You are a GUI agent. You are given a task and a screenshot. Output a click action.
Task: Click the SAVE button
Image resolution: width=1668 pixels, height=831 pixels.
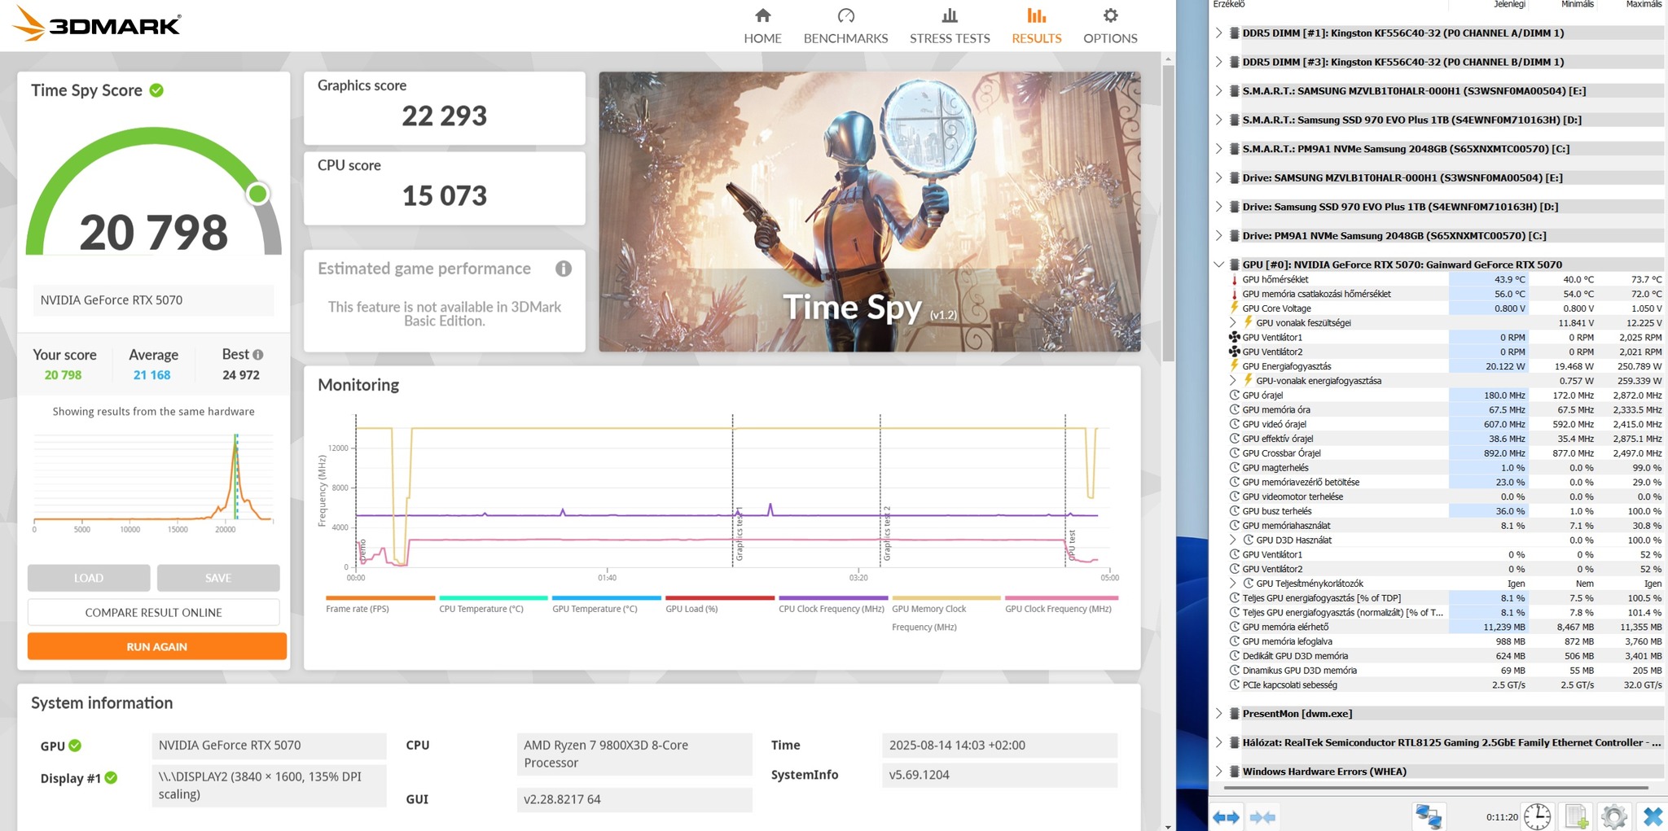(x=218, y=578)
